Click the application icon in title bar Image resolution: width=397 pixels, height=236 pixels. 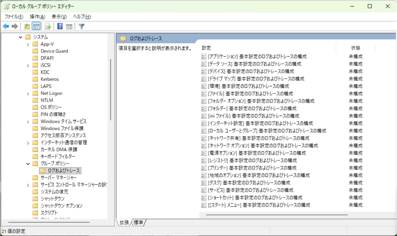click(x=7, y=6)
